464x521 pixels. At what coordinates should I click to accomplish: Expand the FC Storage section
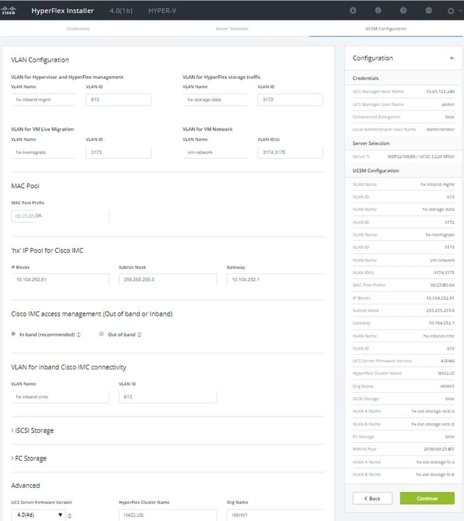pos(29,458)
